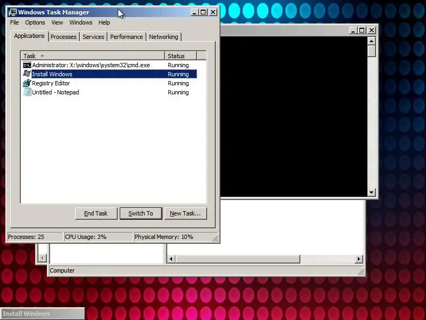This screenshot has width=426, height=320.
Task: Select the Registry Editor task row
Action: pyautogui.click(x=110, y=83)
